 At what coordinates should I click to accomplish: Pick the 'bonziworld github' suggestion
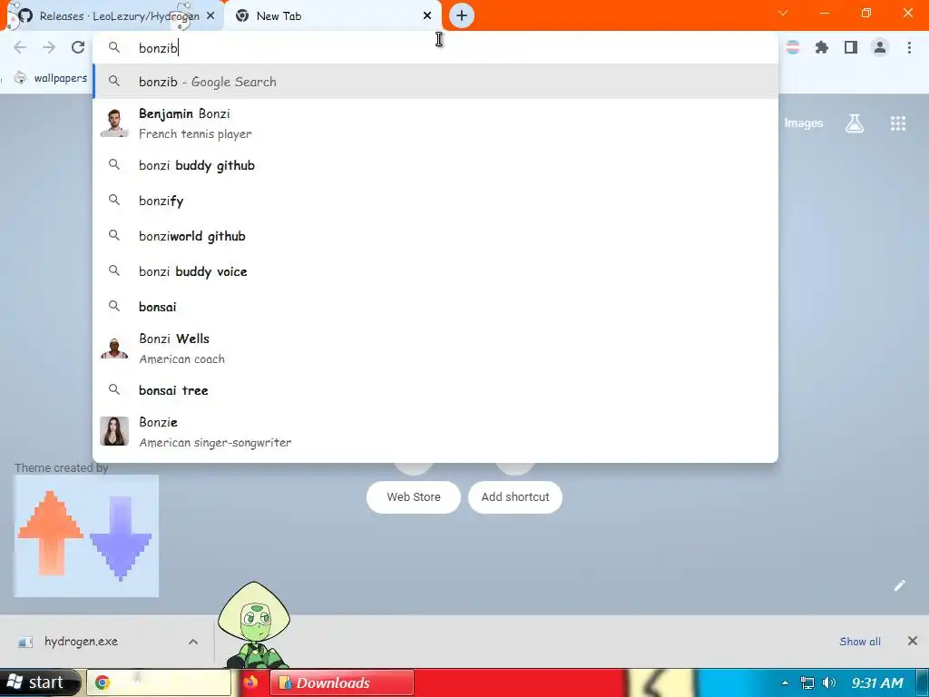click(x=435, y=236)
